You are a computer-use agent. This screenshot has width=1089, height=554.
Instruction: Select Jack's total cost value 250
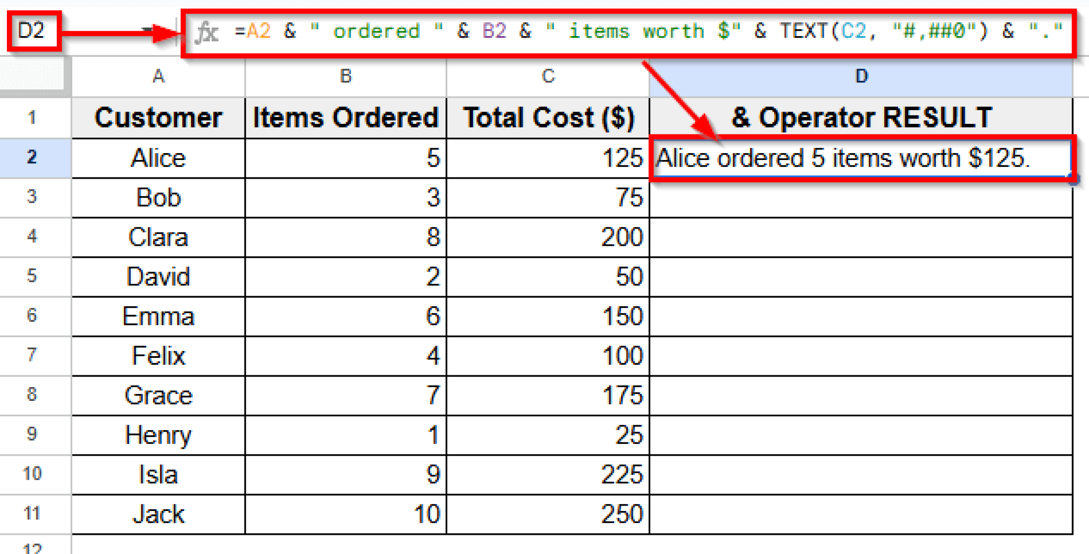point(547,514)
